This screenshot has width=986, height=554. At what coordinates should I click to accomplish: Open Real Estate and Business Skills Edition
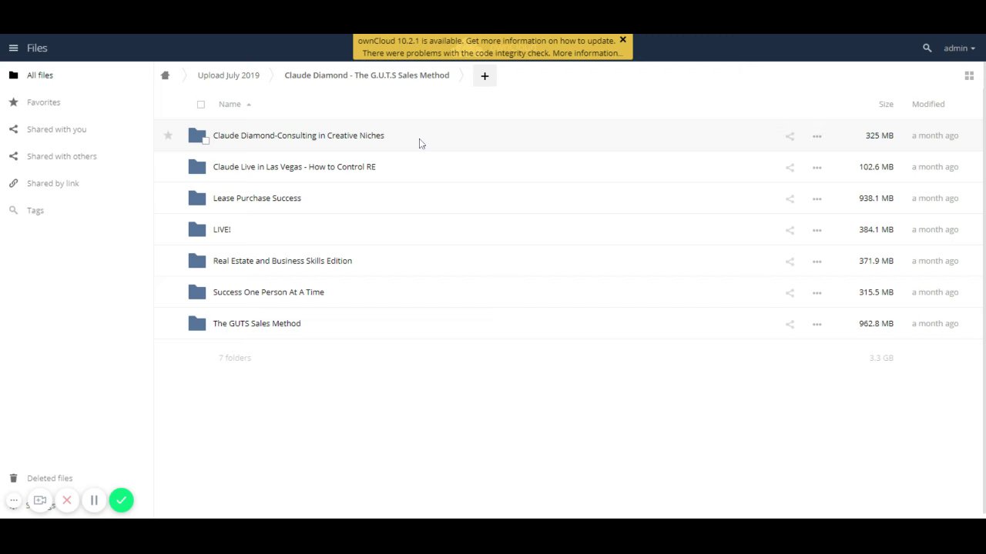click(282, 261)
